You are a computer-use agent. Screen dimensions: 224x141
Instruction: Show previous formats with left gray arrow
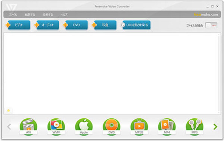click(9, 127)
